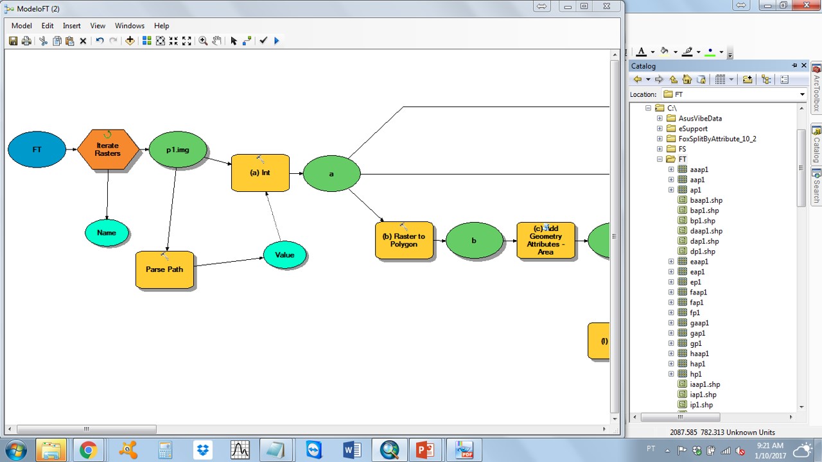Run the model with the Run button

(x=276, y=40)
